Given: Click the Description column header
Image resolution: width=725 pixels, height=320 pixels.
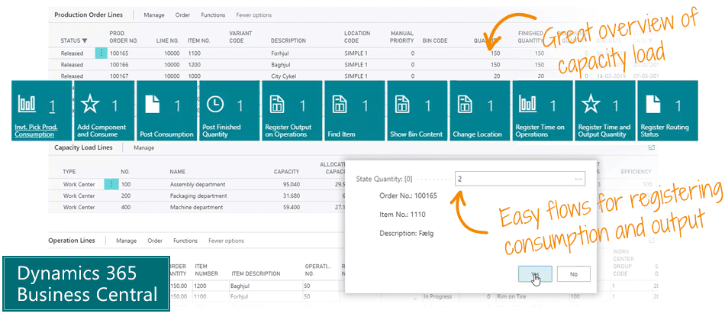Looking at the screenshot, I should (x=288, y=40).
